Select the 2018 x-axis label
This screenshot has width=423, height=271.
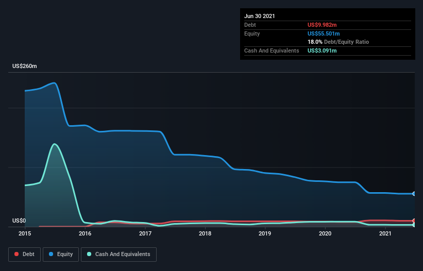[205, 233]
